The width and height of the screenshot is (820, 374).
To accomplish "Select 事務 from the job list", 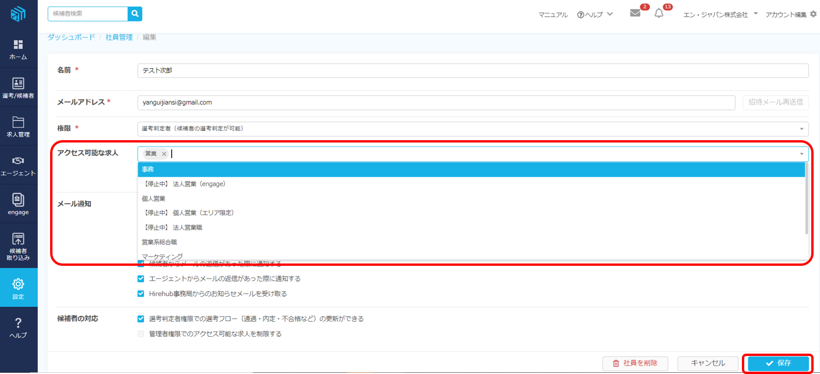I will pos(471,169).
